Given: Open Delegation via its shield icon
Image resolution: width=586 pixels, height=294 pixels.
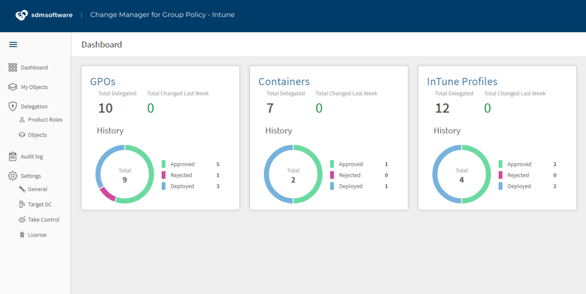Looking at the screenshot, I should 12,106.
